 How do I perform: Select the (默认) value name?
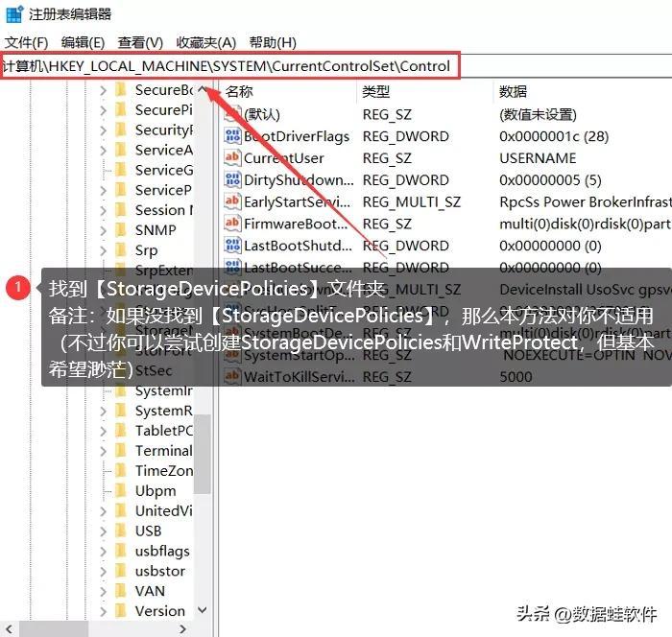[262, 114]
